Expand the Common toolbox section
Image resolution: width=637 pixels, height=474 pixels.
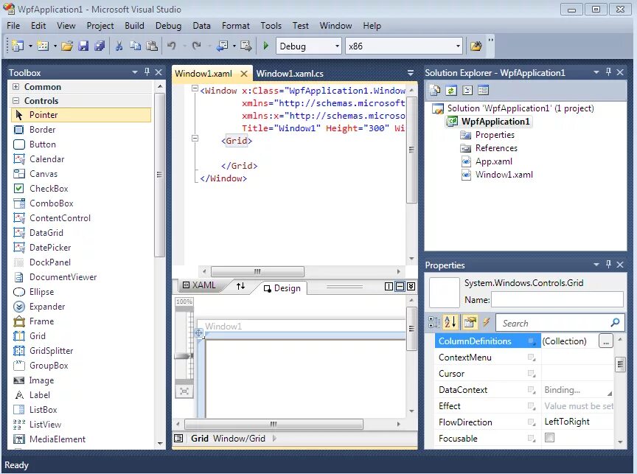click(15, 86)
